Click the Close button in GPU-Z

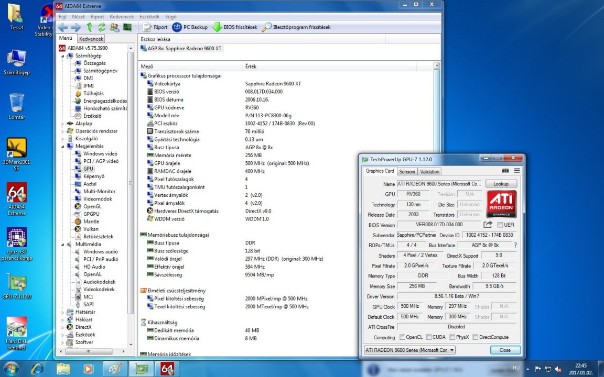click(x=505, y=350)
